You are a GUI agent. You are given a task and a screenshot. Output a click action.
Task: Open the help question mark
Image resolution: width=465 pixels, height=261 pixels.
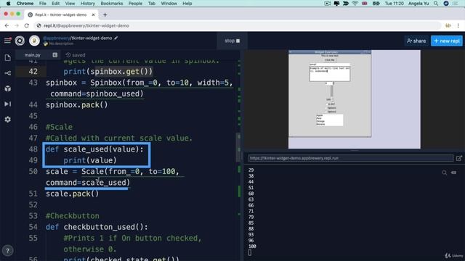click(8, 251)
